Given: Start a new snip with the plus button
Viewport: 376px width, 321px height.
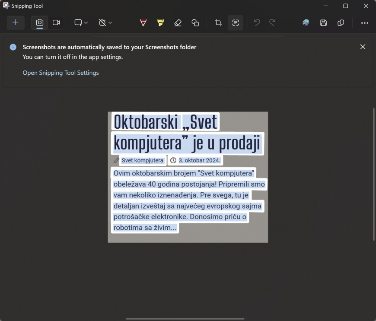Looking at the screenshot, I should (16, 22).
